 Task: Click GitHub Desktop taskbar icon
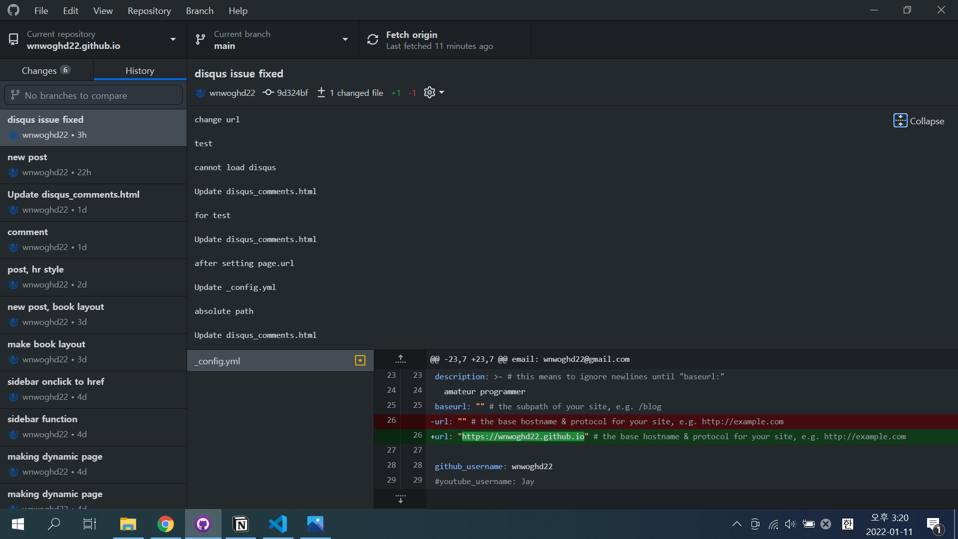point(203,524)
